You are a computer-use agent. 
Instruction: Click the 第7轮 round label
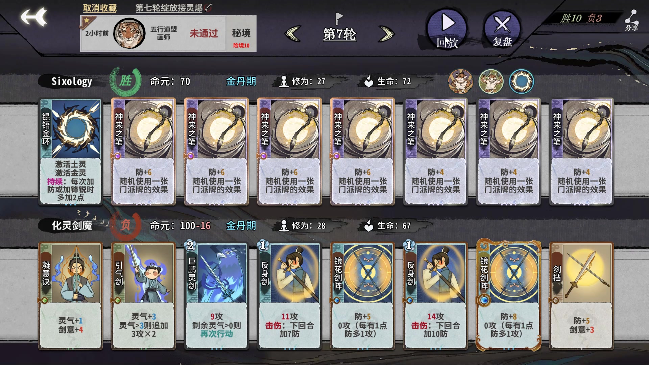click(x=339, y=34)
